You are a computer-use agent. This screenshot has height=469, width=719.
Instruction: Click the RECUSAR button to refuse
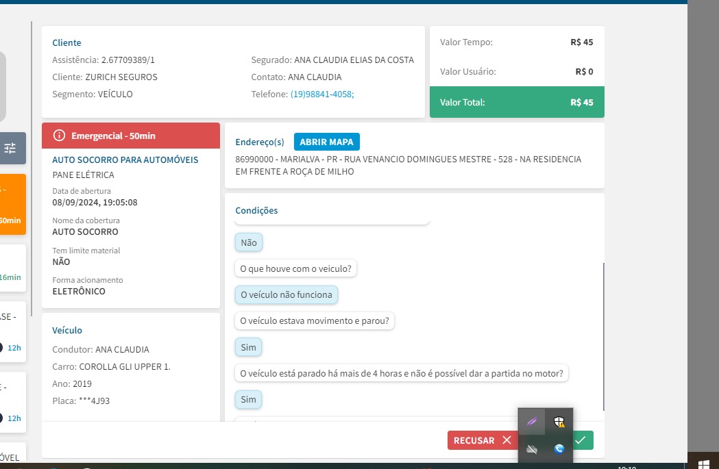[x=483, y=440]
